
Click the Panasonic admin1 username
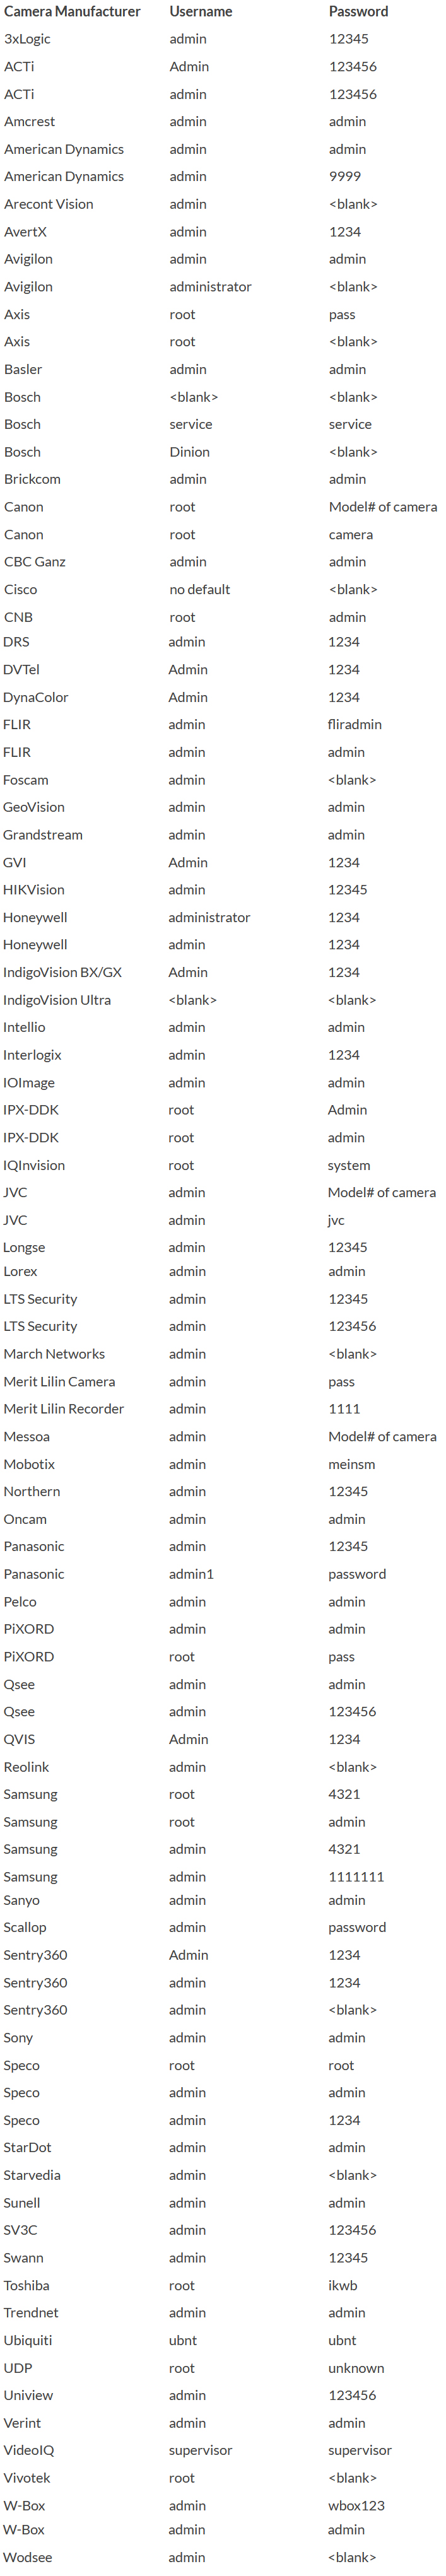pyautogui.click(x=191, y=1574)
